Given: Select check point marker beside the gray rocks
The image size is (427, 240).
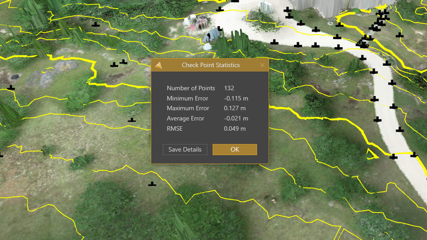Looking at the screenshot, I should click(x=11, y=88).
